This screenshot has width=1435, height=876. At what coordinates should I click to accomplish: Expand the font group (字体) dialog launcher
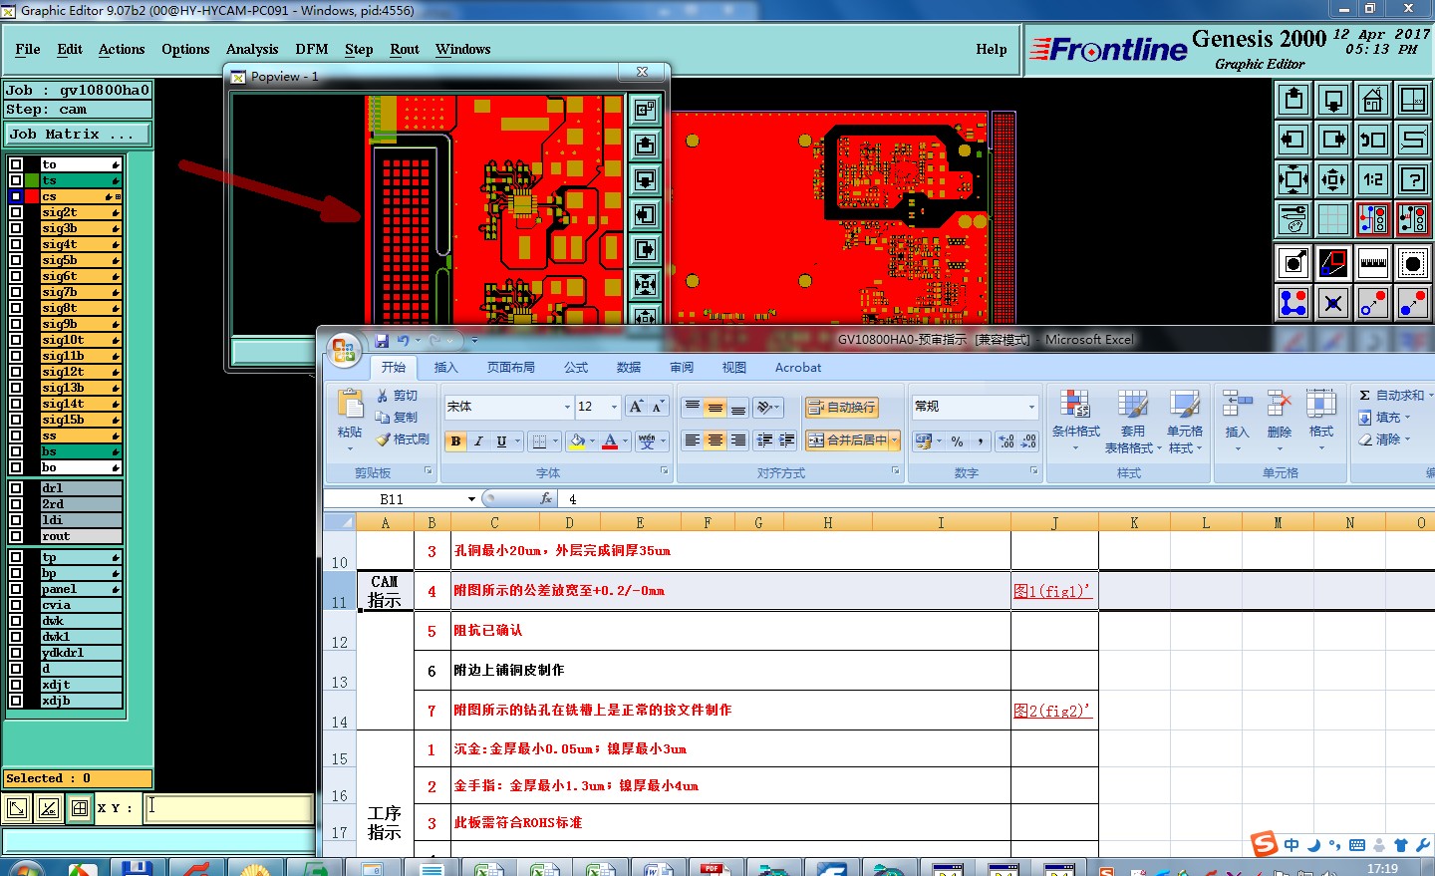665,471
